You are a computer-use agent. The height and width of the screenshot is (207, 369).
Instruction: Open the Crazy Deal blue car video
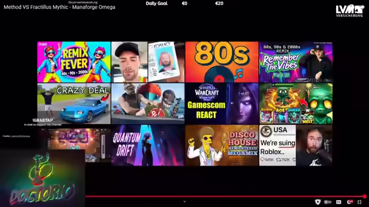[74, 103]
